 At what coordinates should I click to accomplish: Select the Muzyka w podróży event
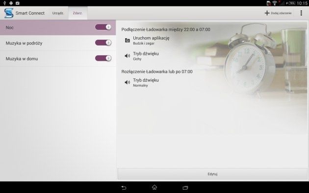pyautogui.click(x=58, y=43)
